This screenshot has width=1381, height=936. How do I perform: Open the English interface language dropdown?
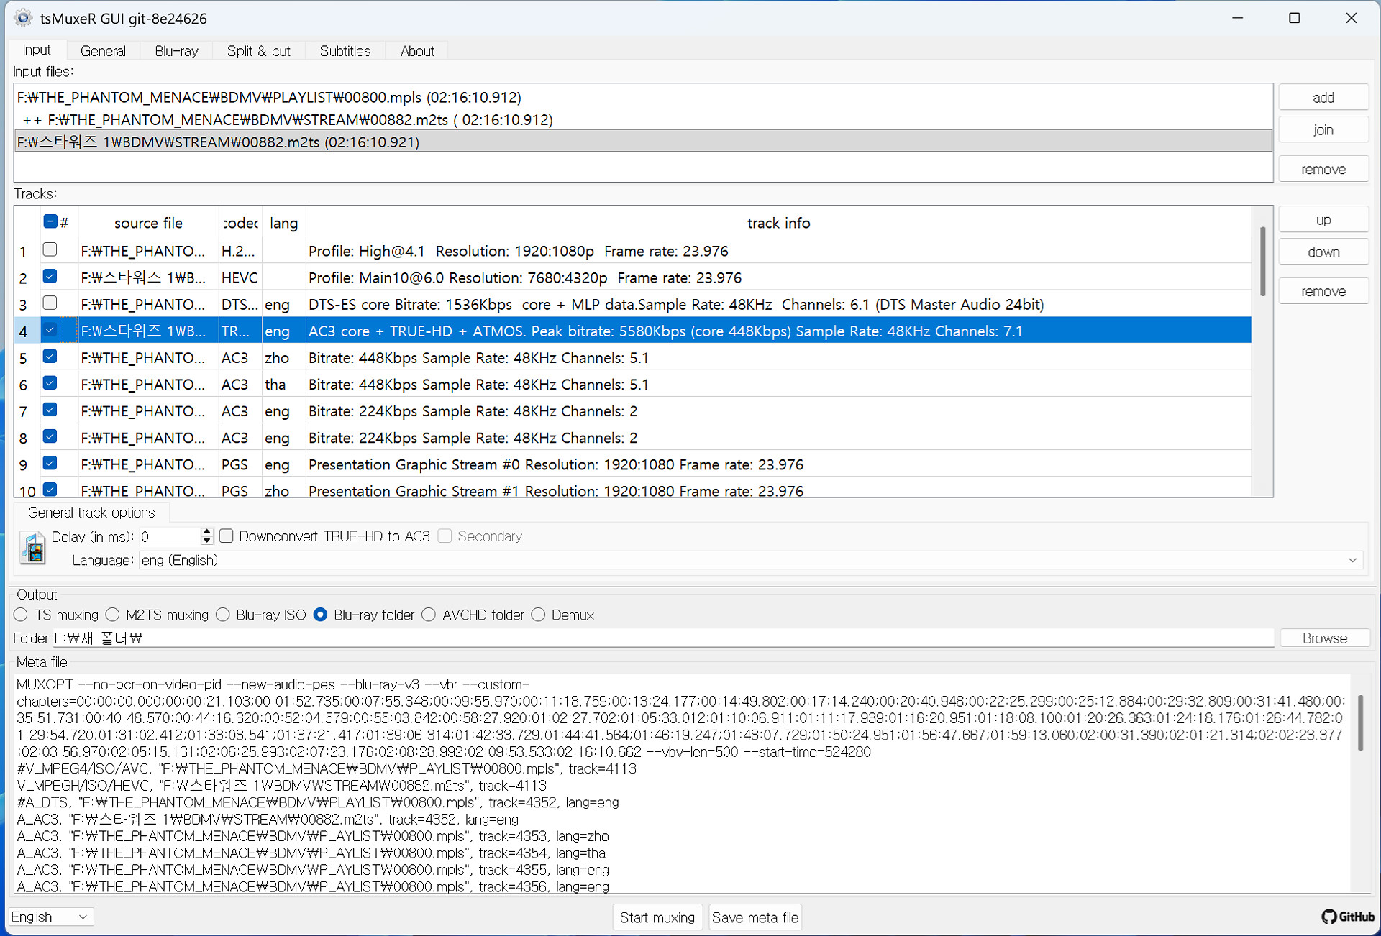(x=49, y=917)
